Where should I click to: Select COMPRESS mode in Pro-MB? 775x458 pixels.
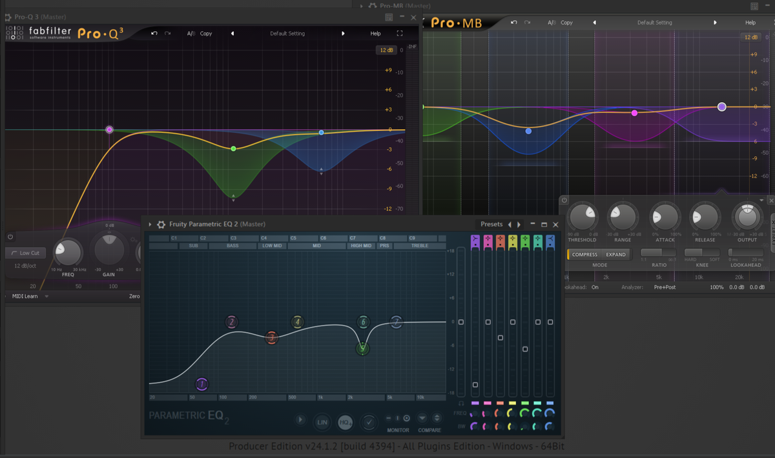pos(584,254)
